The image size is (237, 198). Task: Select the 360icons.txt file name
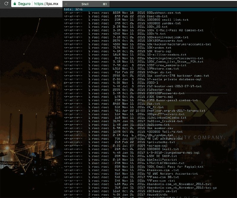[158, 125]
